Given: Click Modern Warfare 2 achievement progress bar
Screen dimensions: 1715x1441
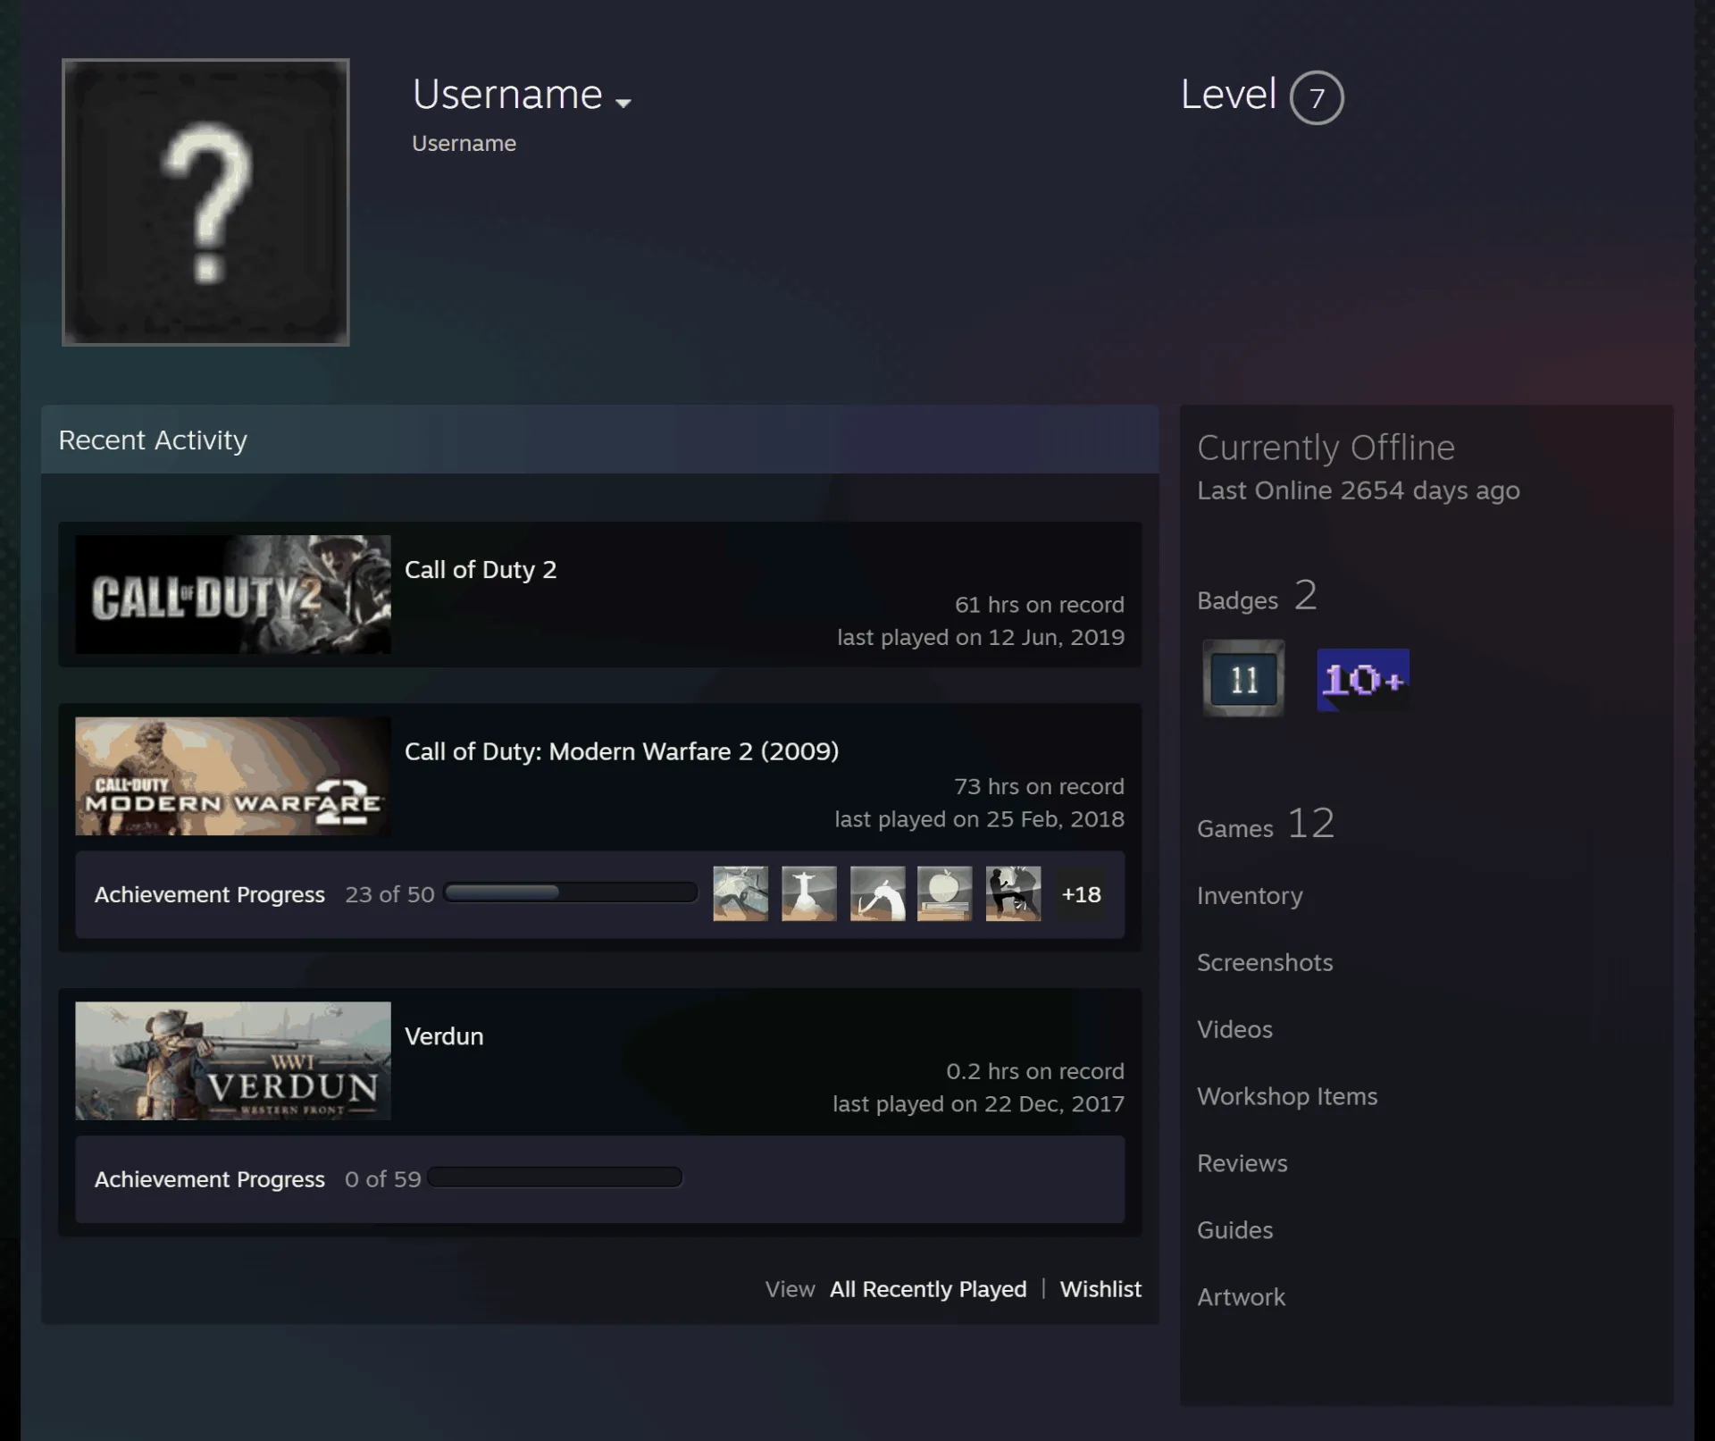Looking at the screenshot, I should [x=571, y=892].
